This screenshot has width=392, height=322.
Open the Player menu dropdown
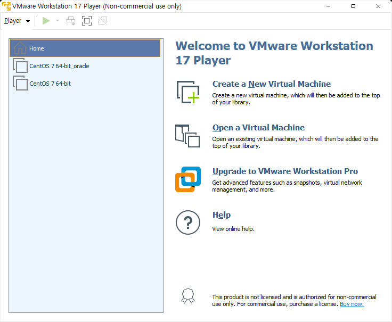[17, 21]
